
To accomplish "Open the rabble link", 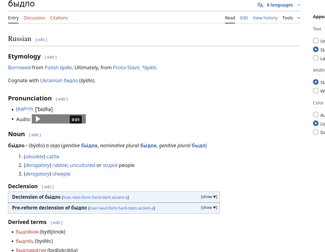I will coord(60,165).
